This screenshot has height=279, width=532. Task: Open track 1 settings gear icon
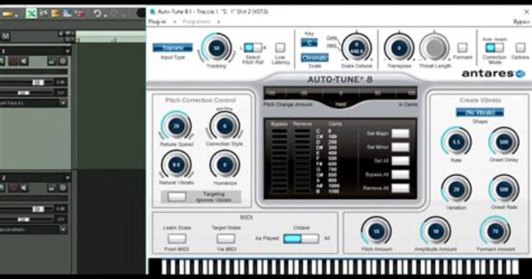coord(63,61)
